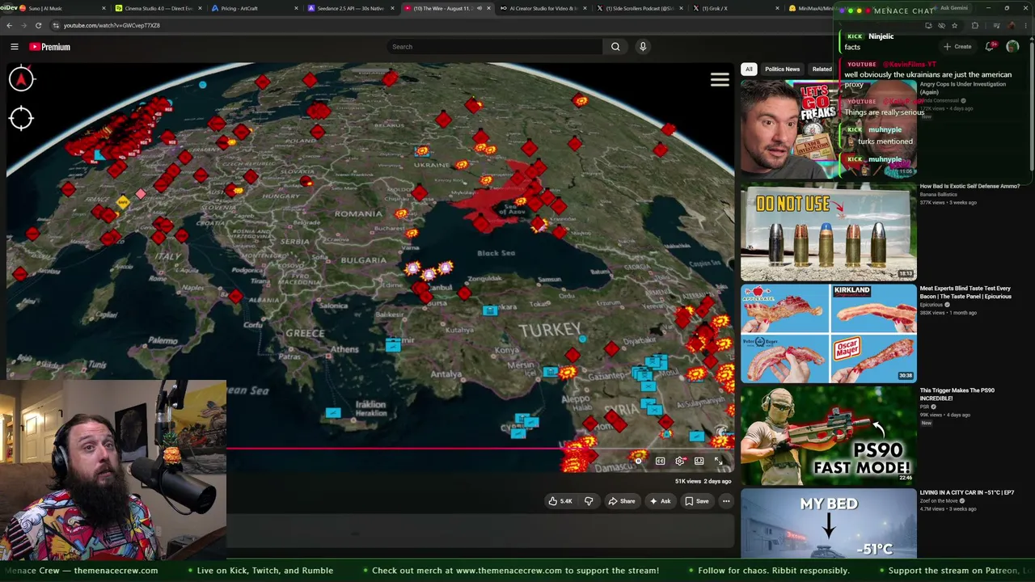Open 'LIVING IN A CITY CAR IN -51°C' title
1035x582 pixels.
point(966,492)
